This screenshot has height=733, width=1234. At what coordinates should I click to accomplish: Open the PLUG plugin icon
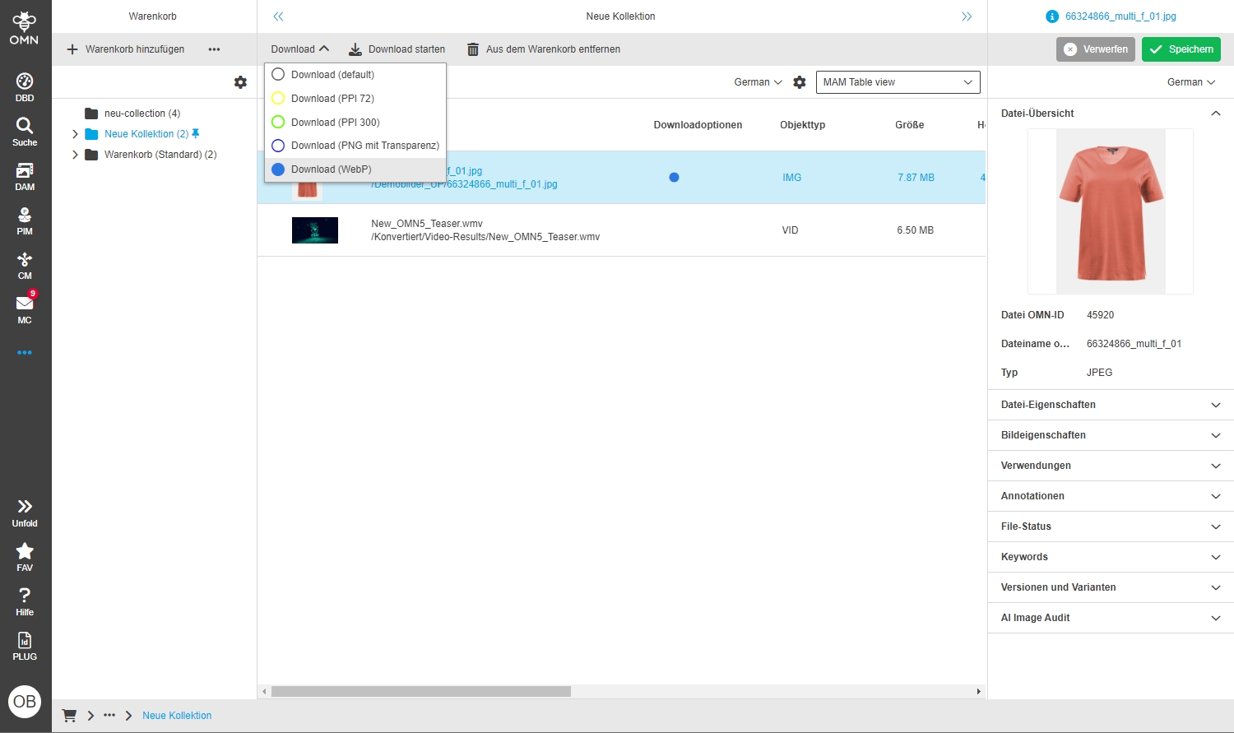point(25,645)
